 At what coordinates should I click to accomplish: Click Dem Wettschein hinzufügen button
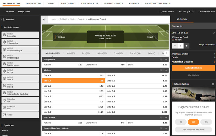pyautogui.click(x=193, y=130)
